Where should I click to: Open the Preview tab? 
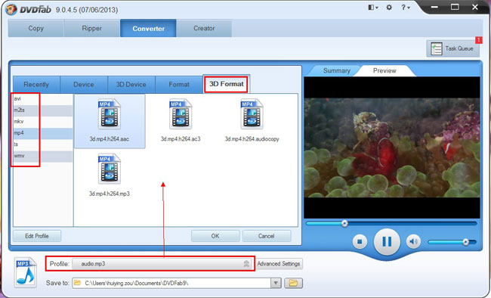coord(384,71)
